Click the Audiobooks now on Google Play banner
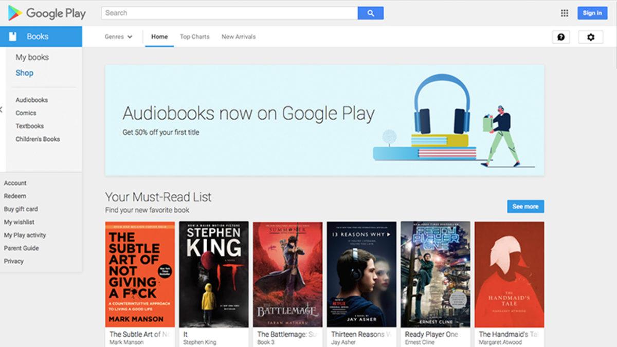Image resolution: width=617 pixels, height=347 pixels. point(324,120)
